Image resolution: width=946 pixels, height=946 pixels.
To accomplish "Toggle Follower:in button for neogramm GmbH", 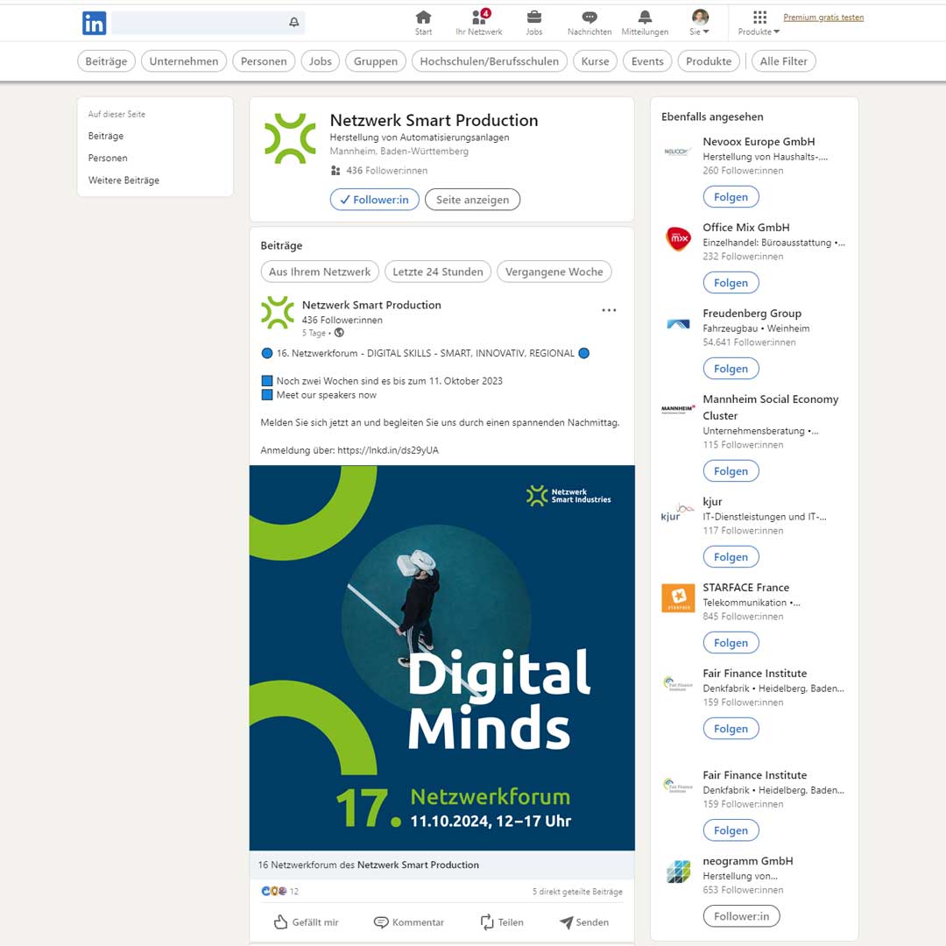I will (742, 916).
